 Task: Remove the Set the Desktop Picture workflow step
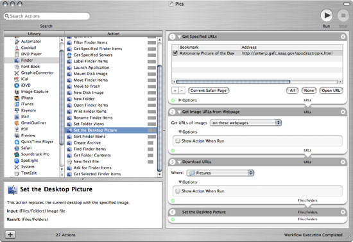(343, 212)
